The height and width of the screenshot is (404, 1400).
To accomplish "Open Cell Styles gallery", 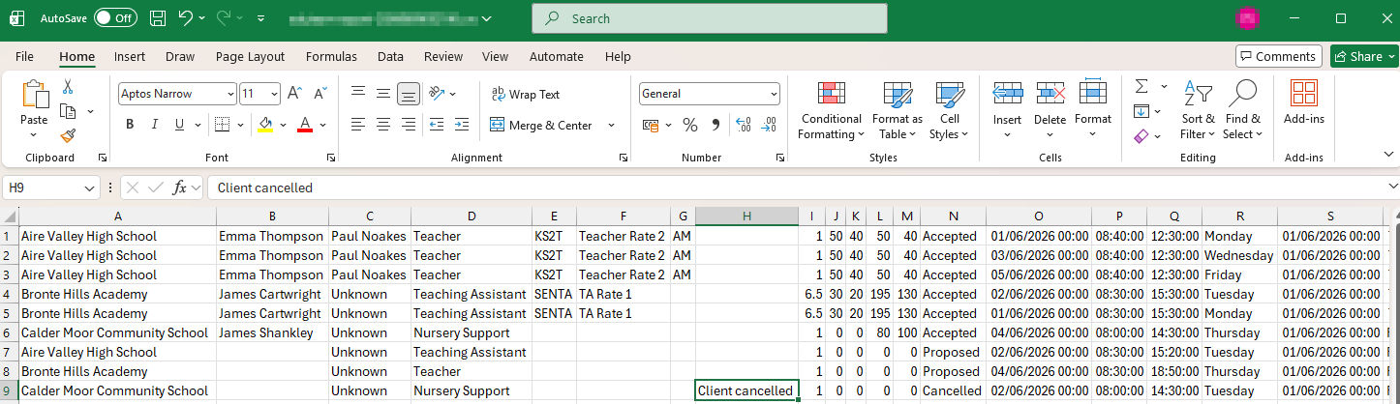I will point(949,111).
